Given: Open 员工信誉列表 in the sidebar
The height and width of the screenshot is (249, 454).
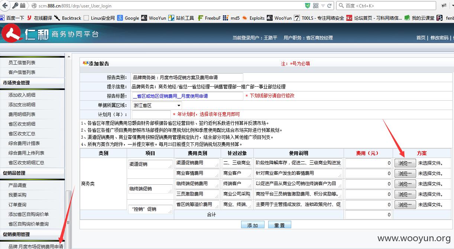Looking at the screenshot, I should tap(22, 63).
